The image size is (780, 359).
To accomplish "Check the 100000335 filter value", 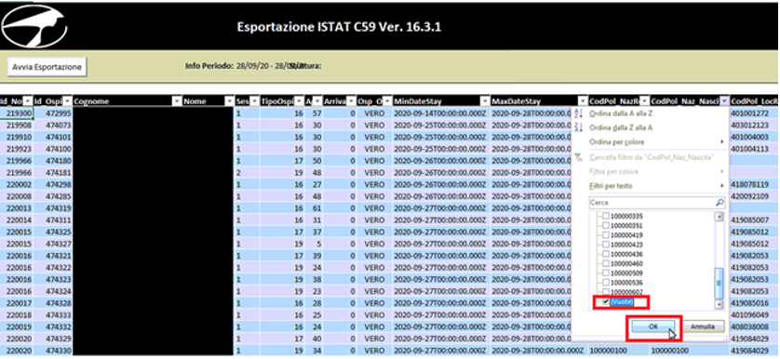I will coord(606,217).
